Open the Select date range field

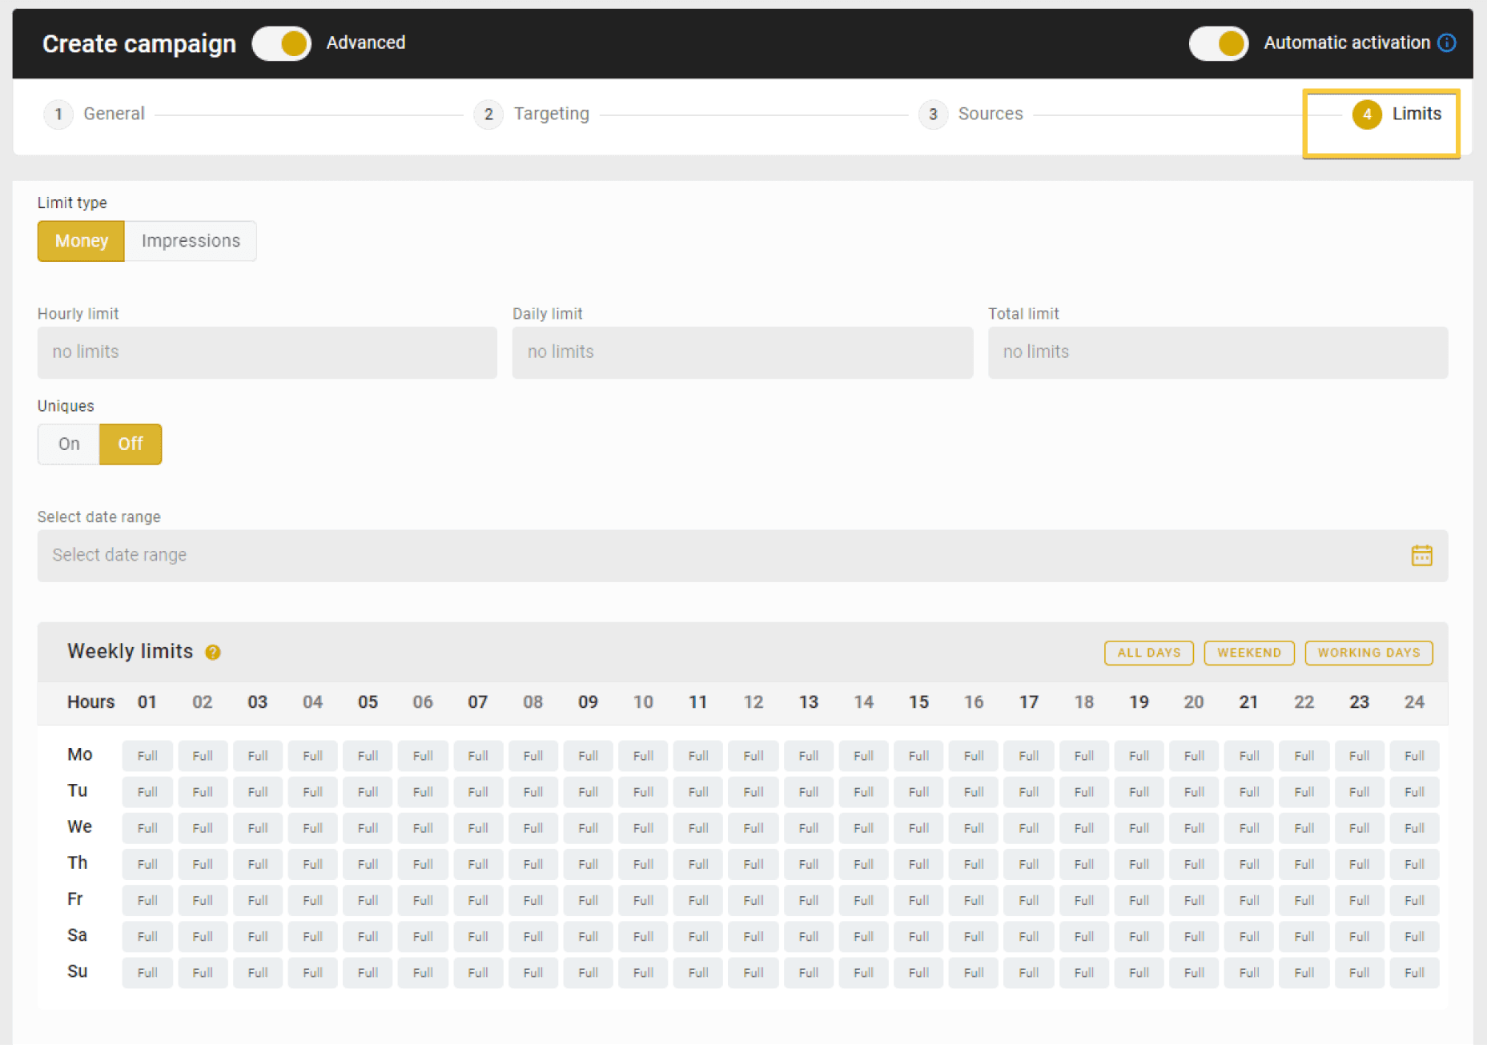[x=721, y=555]
